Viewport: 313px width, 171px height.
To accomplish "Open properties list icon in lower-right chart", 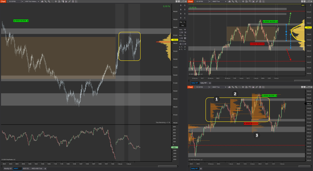I will tap(264, 87).
